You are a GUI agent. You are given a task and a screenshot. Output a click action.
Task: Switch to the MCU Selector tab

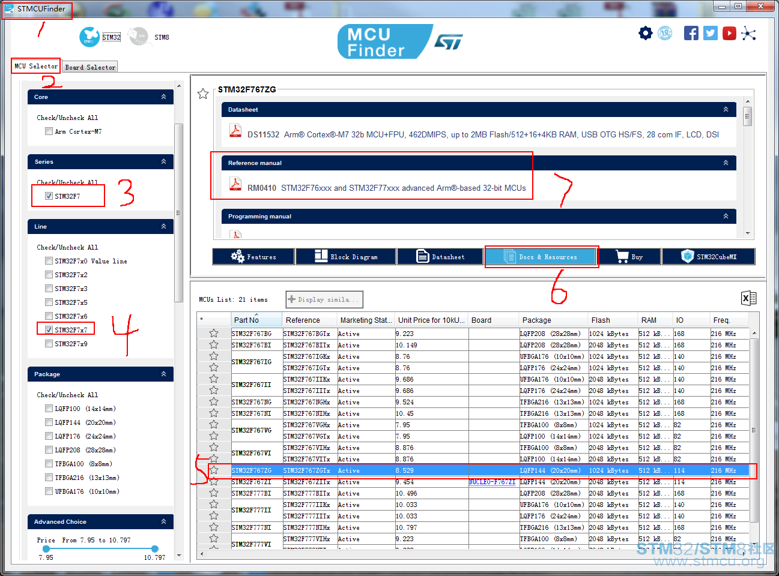[36, 66]
